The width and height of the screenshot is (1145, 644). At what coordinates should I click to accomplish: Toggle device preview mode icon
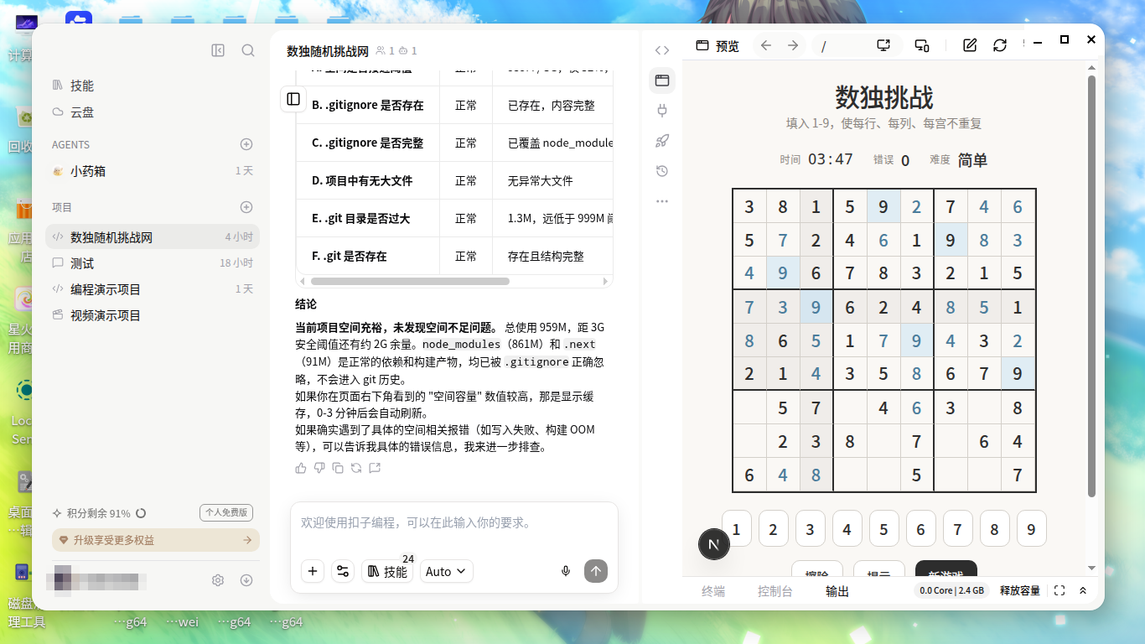[x=921, y=45]
